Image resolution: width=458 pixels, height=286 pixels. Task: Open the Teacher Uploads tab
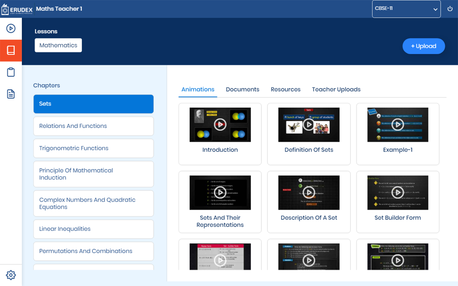point(336,89)
